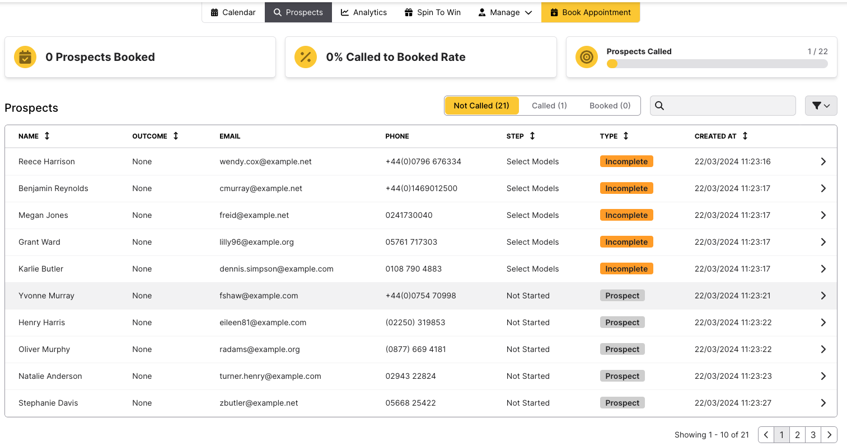This screenshot has width=847, height=447.
Task: Select page 1 in pagination
Action: pyautogui.click(x=782, y=435)
